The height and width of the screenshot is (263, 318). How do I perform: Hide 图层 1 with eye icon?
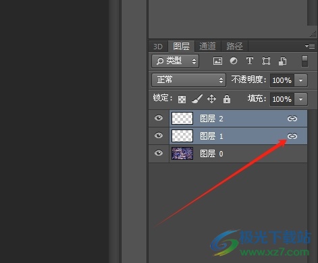[x=159, y=136]
